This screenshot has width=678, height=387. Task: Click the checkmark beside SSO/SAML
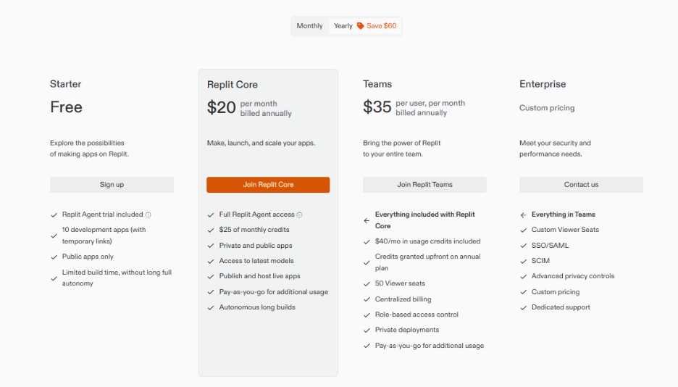[x=523, y=246]
